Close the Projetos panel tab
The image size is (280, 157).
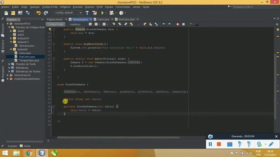pos(19,19)
